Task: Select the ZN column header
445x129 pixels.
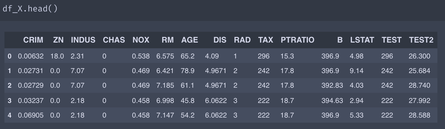Action: [x=58, y=40]
